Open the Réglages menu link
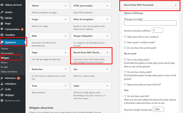This screenshot has width=183, height=113. coord(10,95)
